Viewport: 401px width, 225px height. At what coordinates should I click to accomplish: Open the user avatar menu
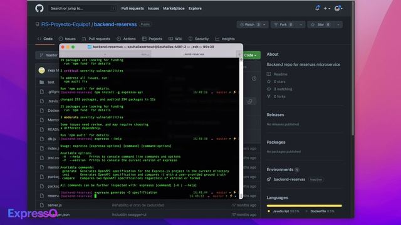pyautogui.click(x=338, y=8)
